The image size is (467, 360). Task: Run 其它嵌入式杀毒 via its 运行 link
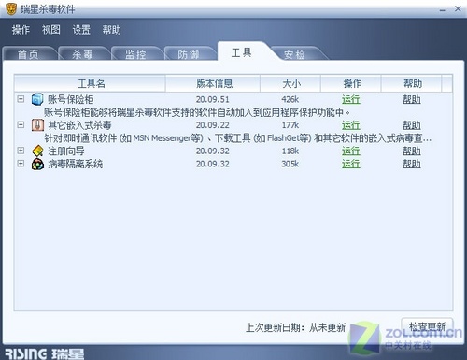pos(351,125)
